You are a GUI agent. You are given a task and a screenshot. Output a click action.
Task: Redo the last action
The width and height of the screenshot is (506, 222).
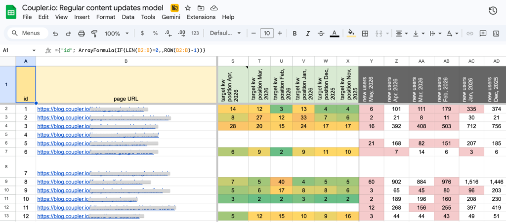tap(68, 33)
